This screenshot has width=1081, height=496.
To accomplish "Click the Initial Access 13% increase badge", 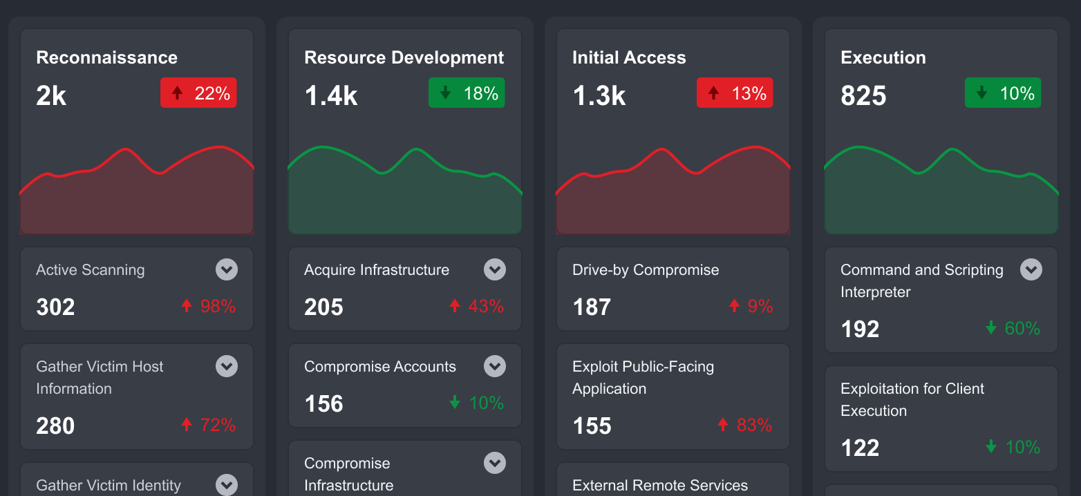I will point(735,93).
